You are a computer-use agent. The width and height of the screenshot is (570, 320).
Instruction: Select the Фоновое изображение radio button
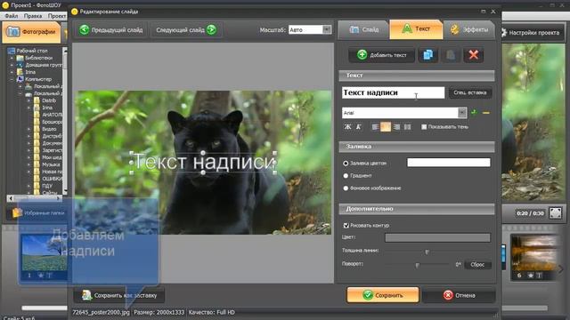pyautogui.click(x=346, y=188)
